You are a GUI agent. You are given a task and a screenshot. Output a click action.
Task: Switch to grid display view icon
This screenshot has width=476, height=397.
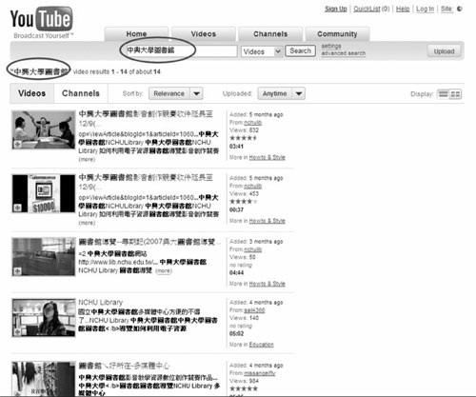click(x=455, y=94)
